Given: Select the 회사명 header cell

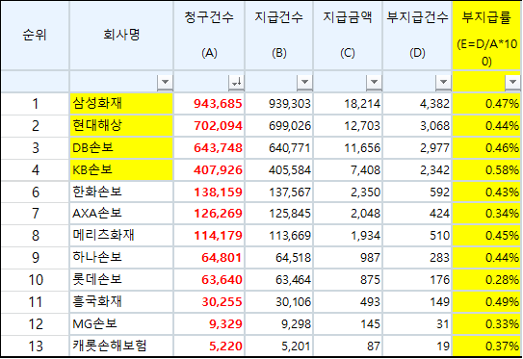Looking at the screenshot, I should (x=121, y=35).
